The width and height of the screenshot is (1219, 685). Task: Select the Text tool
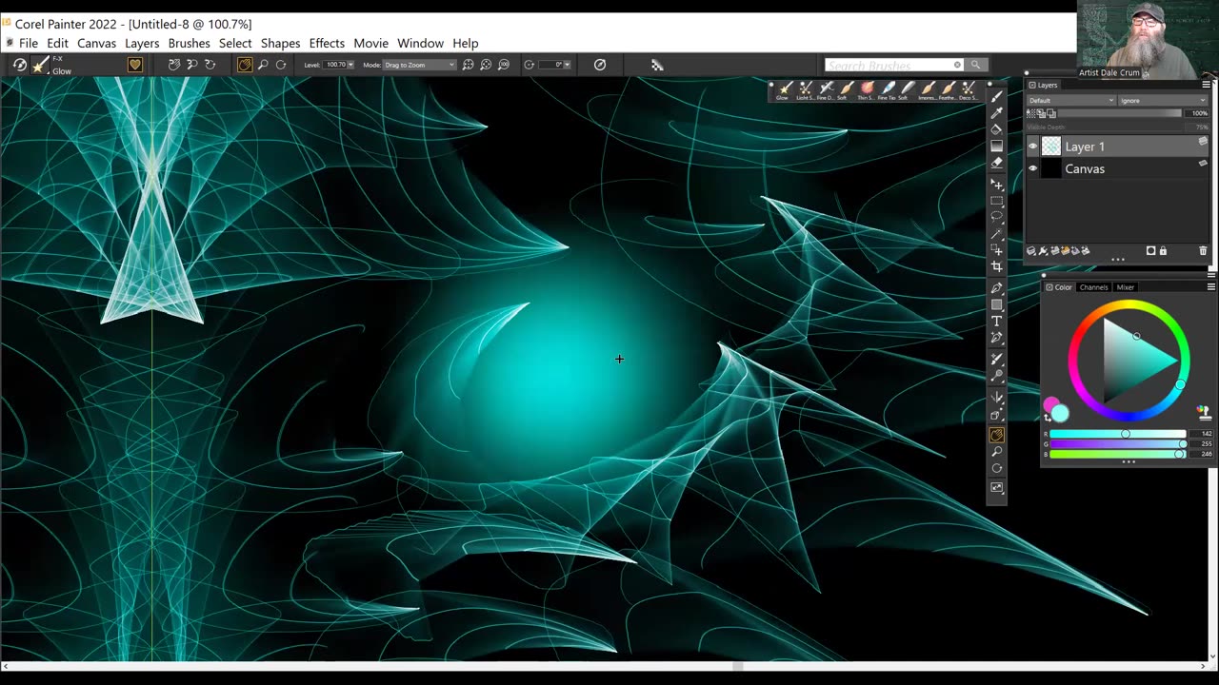click(997, 322)
